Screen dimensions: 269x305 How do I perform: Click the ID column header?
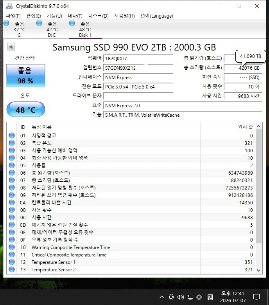23,127
